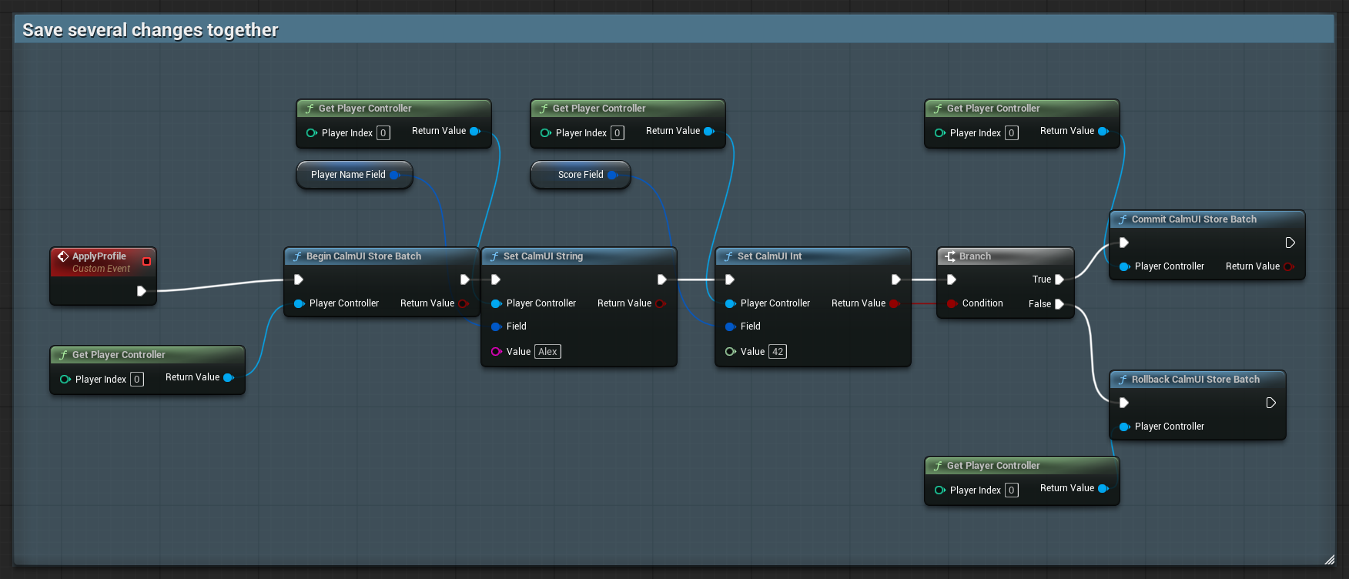Click the ApplyProfile custom event diamond icon

63,256
